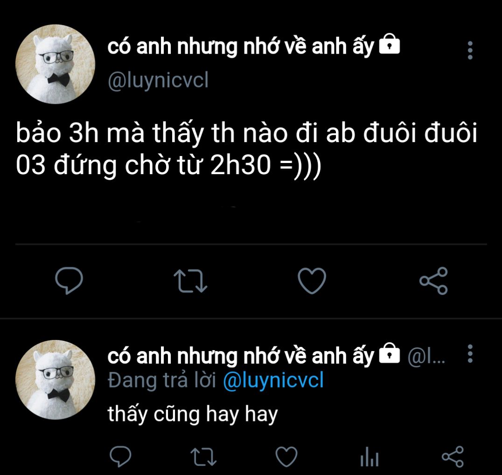
Task: Share the main tweet
Action: pyautogui.click(x=433, y=281)
